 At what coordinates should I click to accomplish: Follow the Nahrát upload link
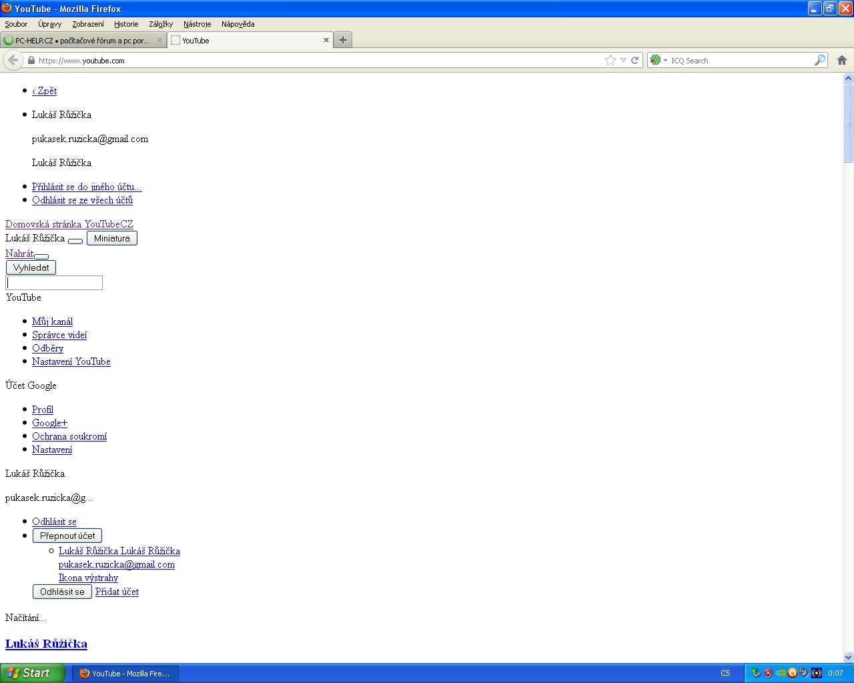(x=19, y=253)
